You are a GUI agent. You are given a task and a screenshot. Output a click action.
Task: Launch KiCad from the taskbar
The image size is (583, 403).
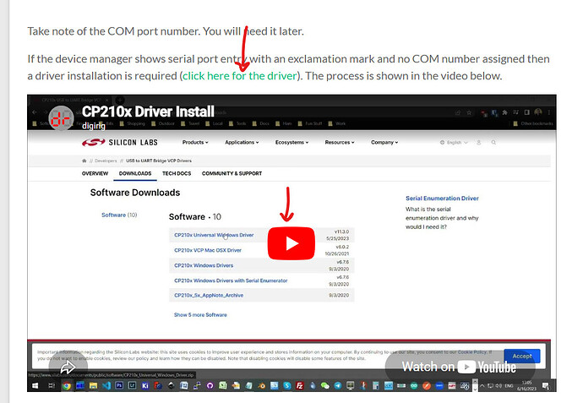pos(145,386)
